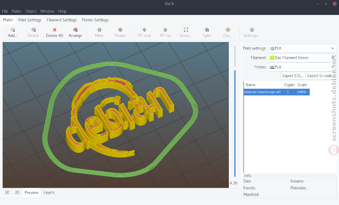Click the More copies icon
This screenshot has height=205, width=339.
99,30
